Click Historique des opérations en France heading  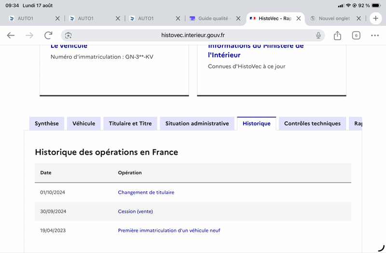(x=106, y=152)
